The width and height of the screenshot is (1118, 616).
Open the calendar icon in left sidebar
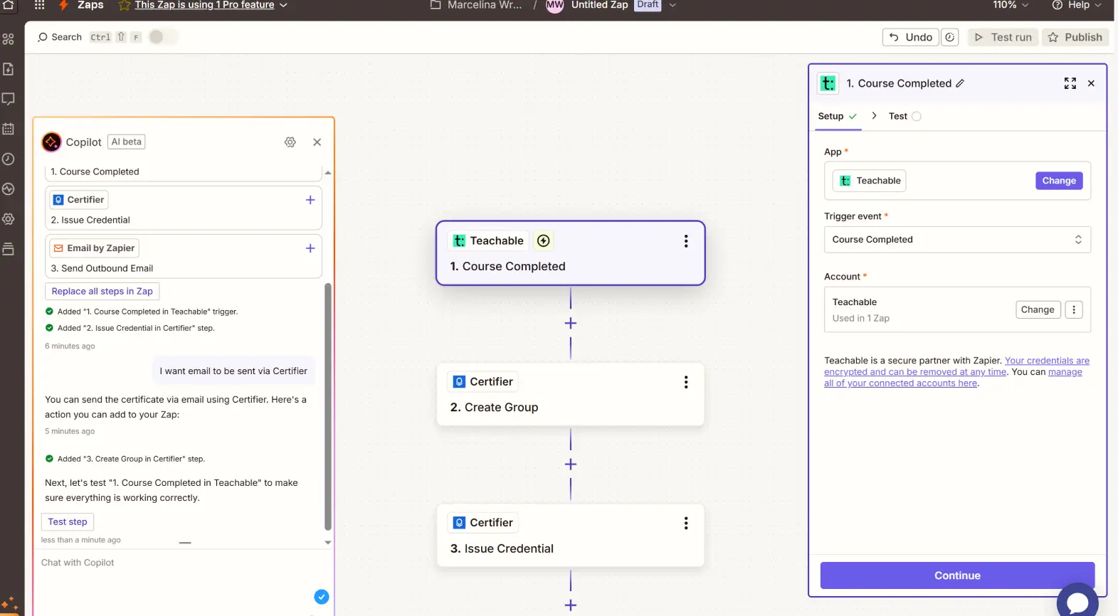[x=9, y=129]
